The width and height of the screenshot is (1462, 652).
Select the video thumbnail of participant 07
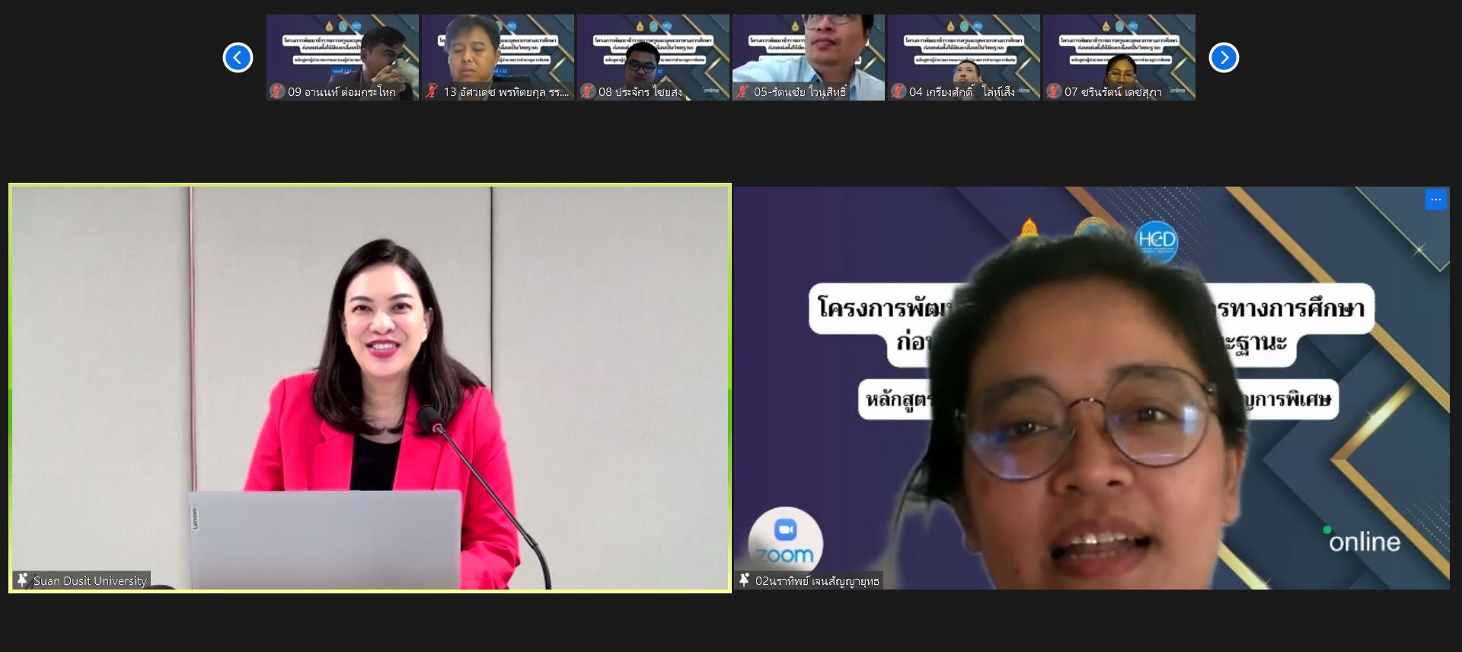pos(1119,57)
